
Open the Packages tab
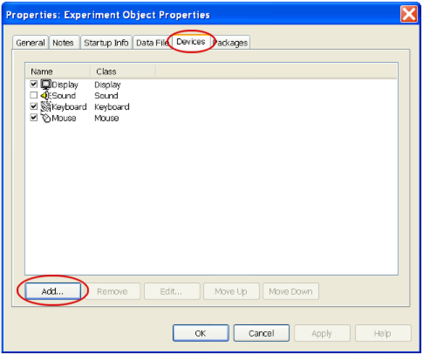[231, 43]
